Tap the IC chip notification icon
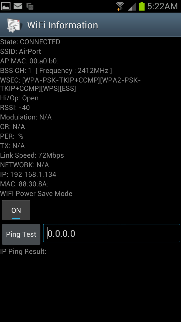This screenshot has height=322, width=181. [30, 6]
